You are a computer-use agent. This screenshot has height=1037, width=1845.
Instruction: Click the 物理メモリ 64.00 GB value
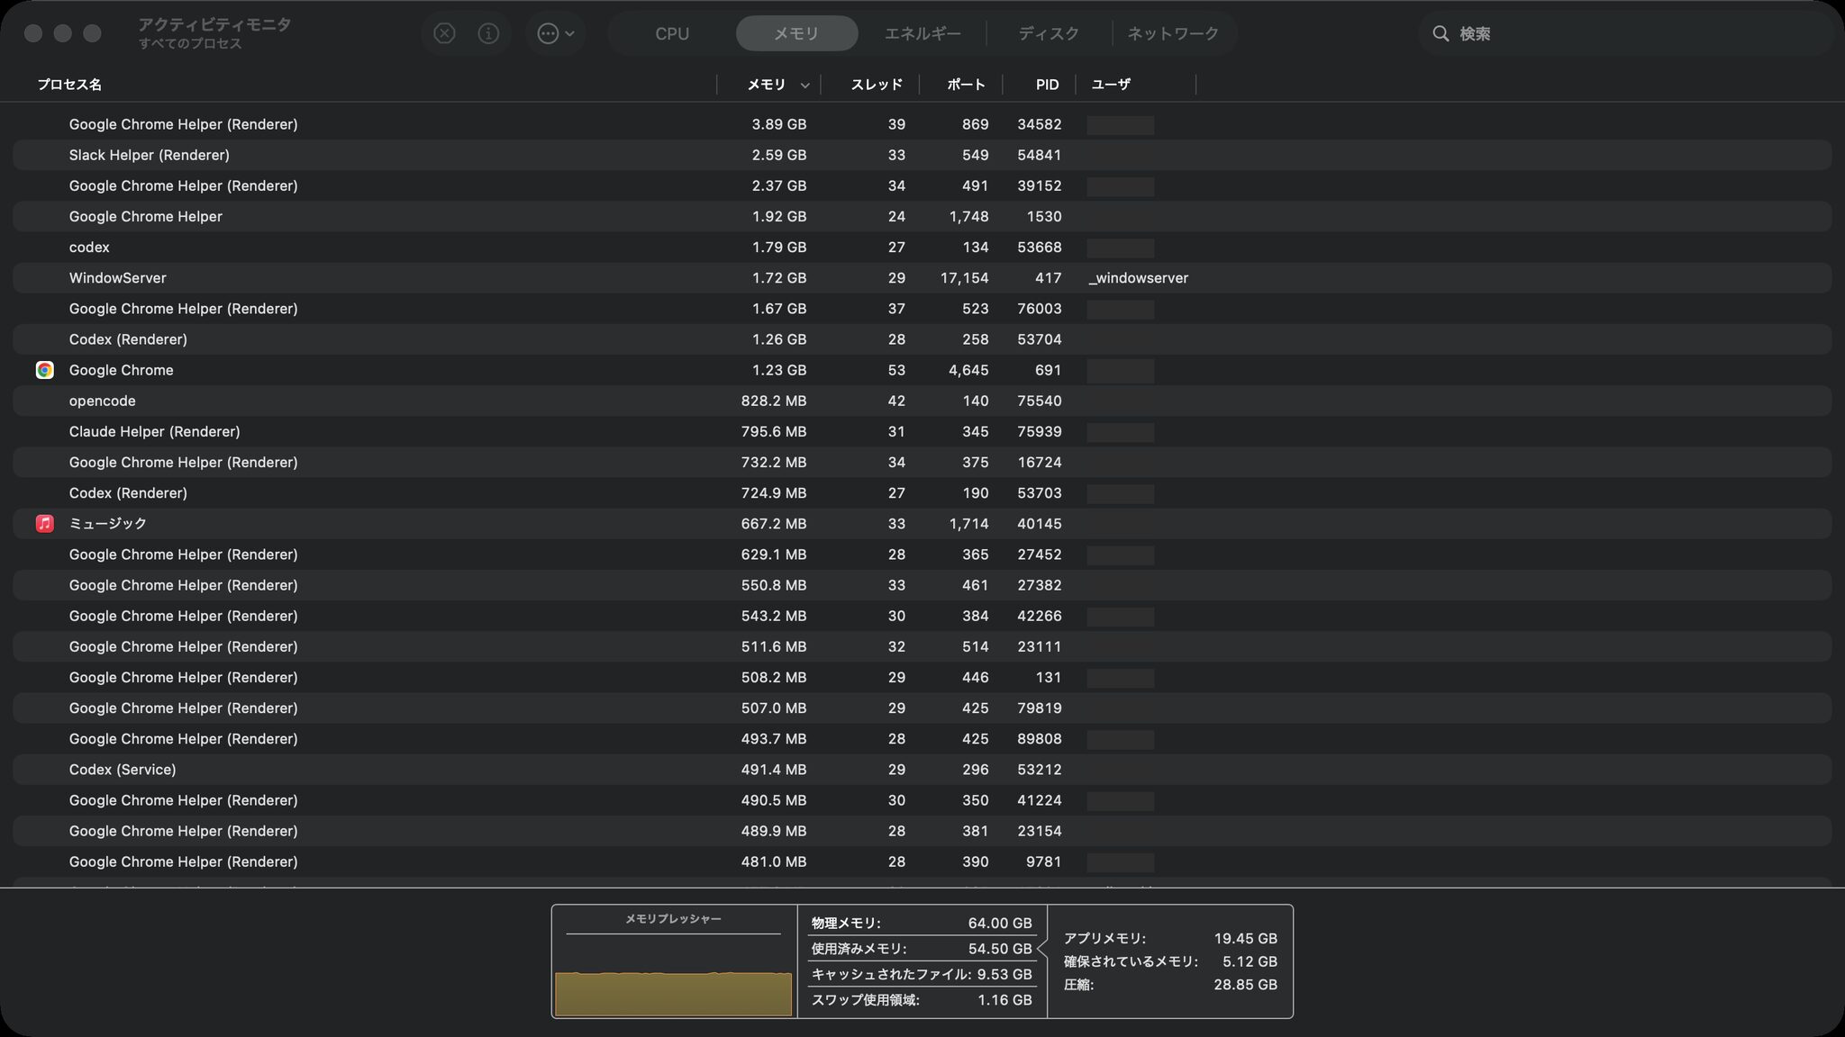(1000, 924)
